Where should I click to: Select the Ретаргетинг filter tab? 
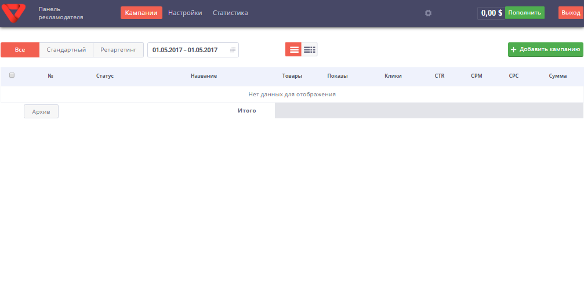pyautogui.click(x=118, y=50)
